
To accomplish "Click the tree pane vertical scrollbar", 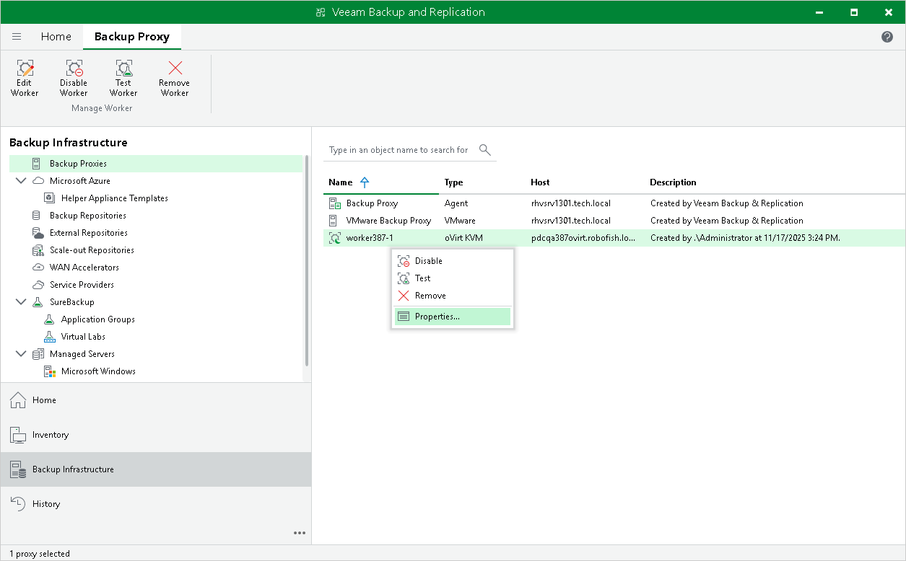I will pos(307,261).
